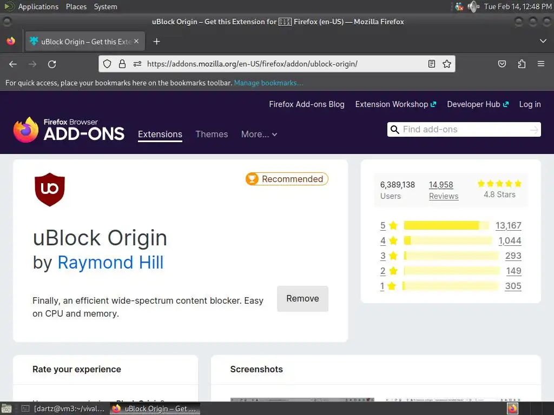Open the Firefox Add-ons Blog link
This screenshot has width=554, height=415.
tap(307, 104)
